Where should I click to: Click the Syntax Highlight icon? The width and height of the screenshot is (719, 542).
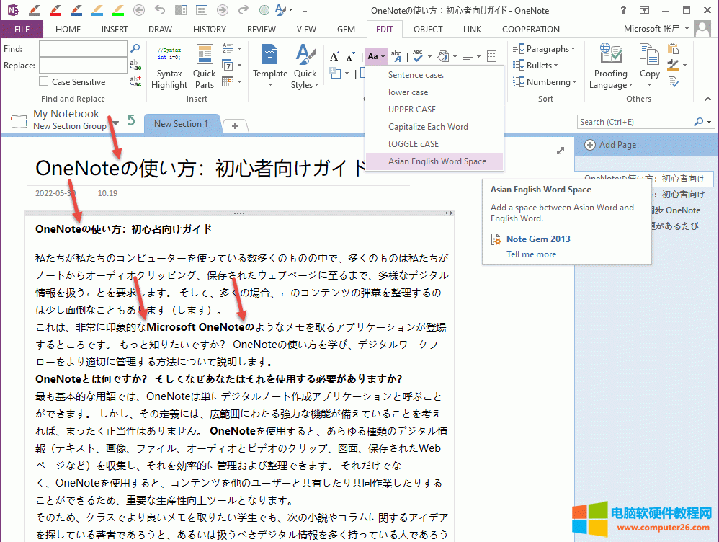tap(169, 55)
